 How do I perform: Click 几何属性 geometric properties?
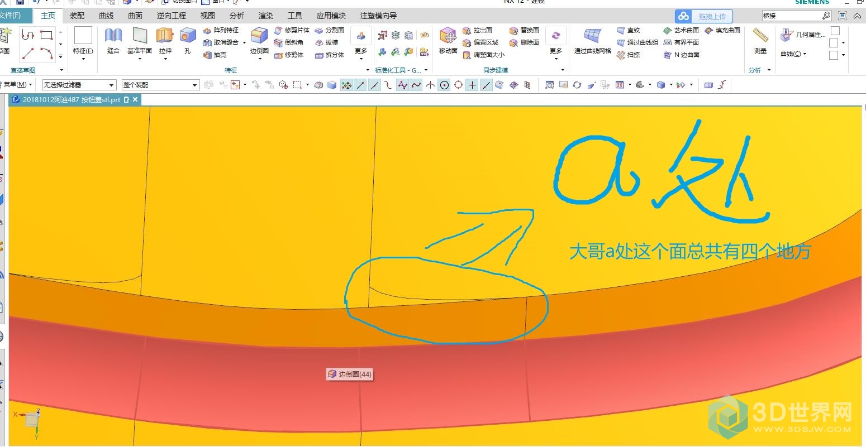click(x=802, y=35)
